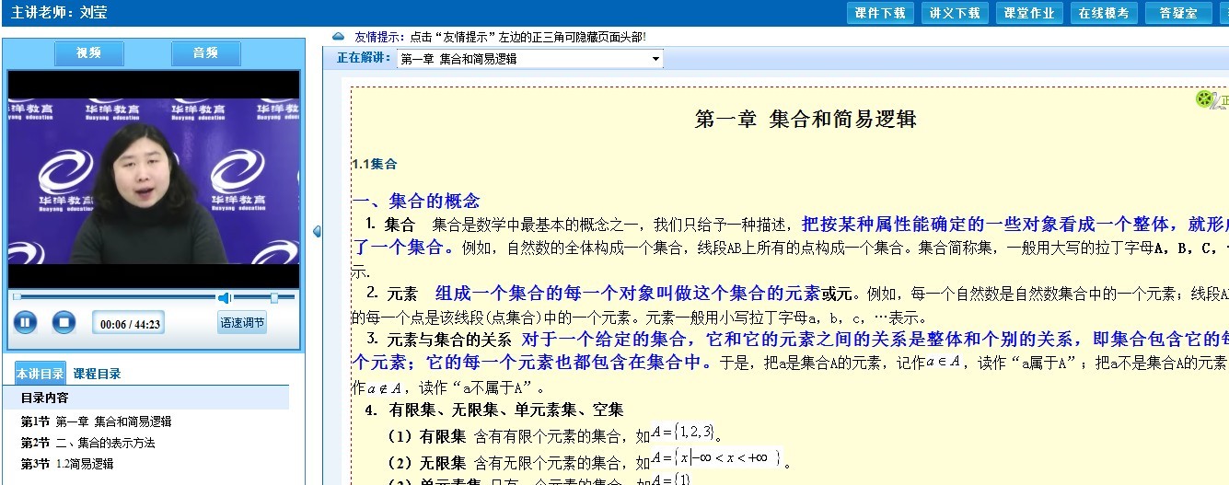Select the 本讲目录 tab
This screenshot has height=485, width=1229.
click(x=41, y=374)
